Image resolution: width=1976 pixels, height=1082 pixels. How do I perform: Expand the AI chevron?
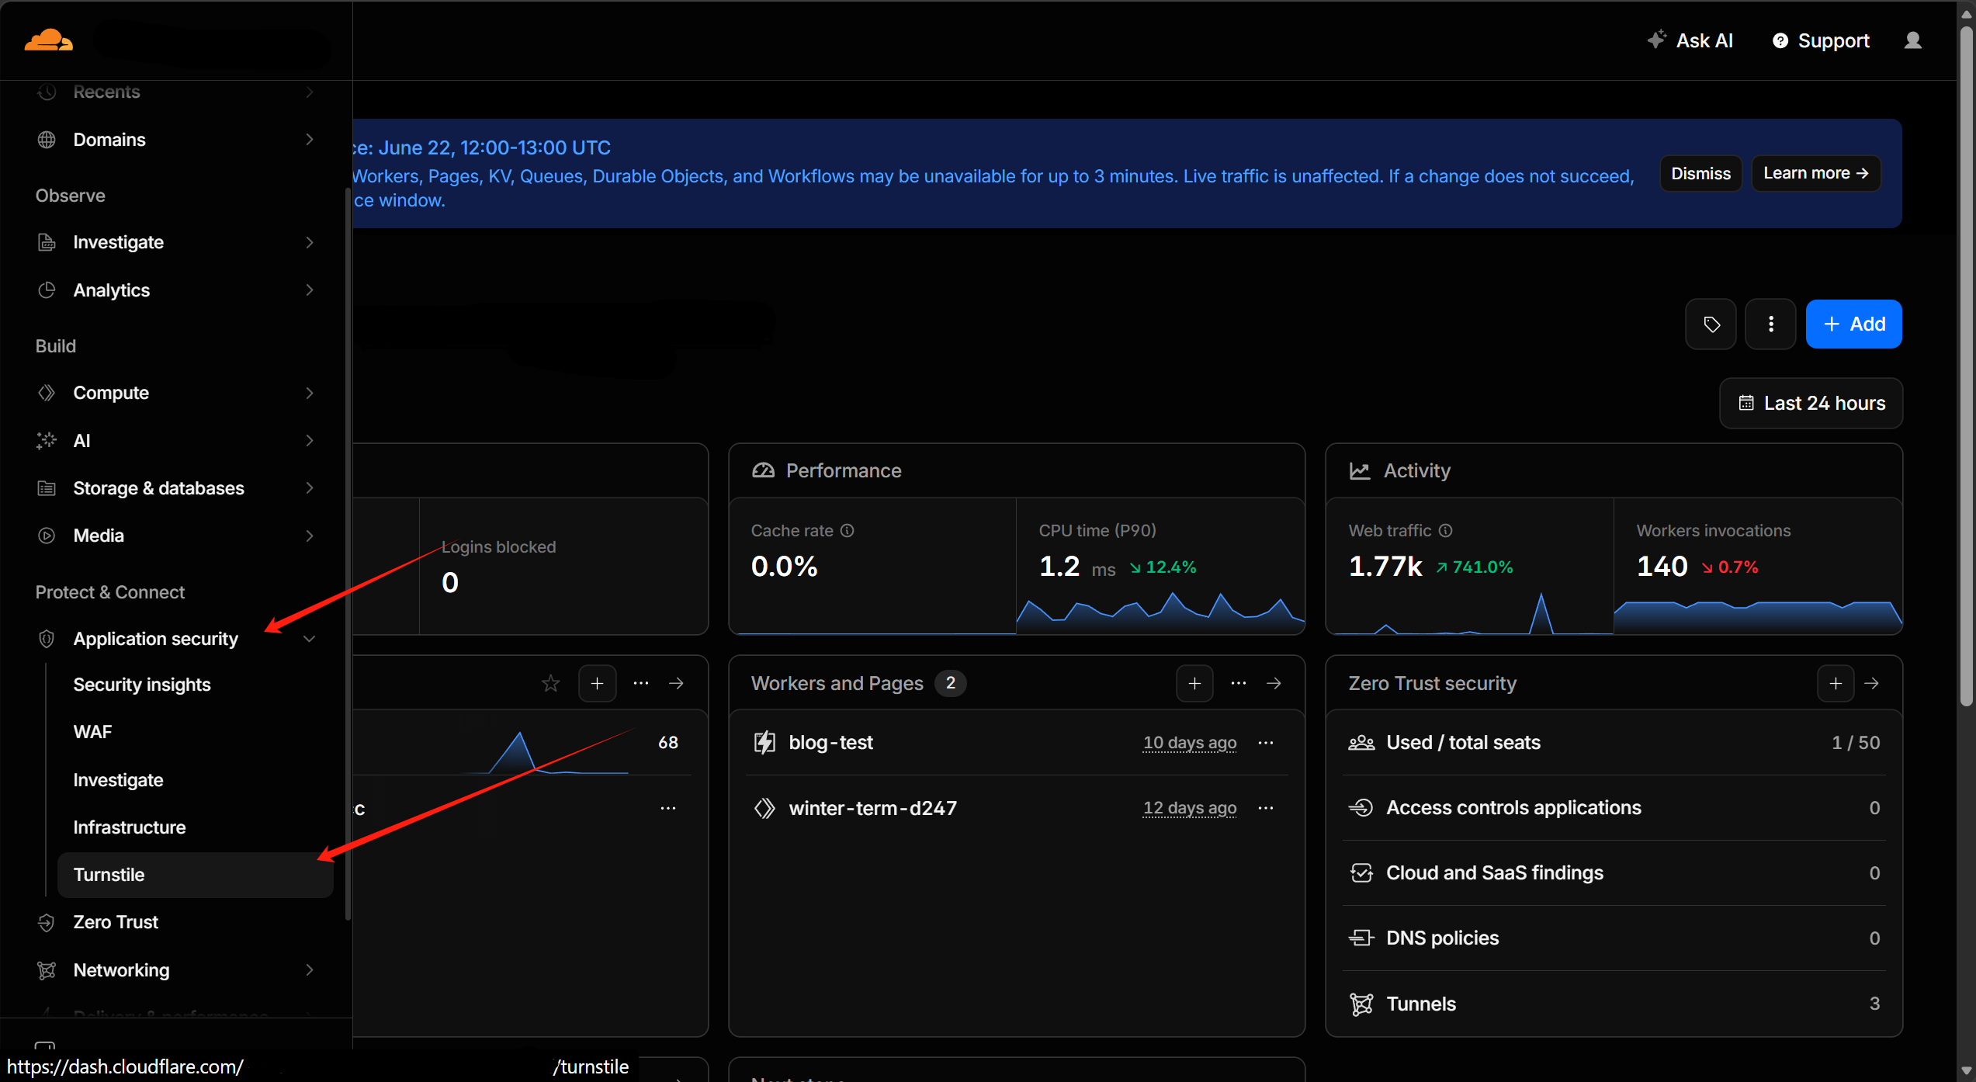(310, 441)
